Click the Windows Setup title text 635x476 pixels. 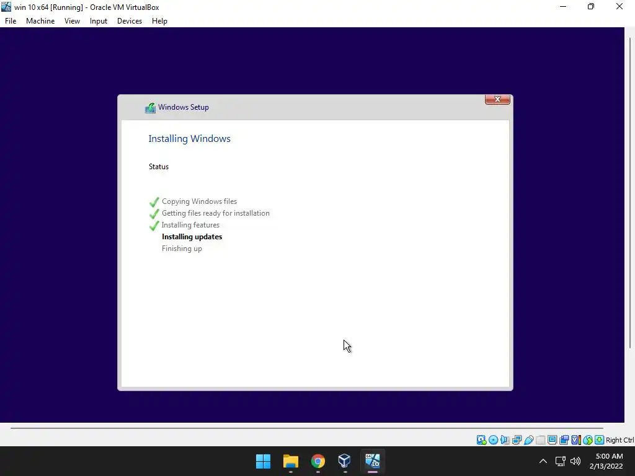click(184, 107)
